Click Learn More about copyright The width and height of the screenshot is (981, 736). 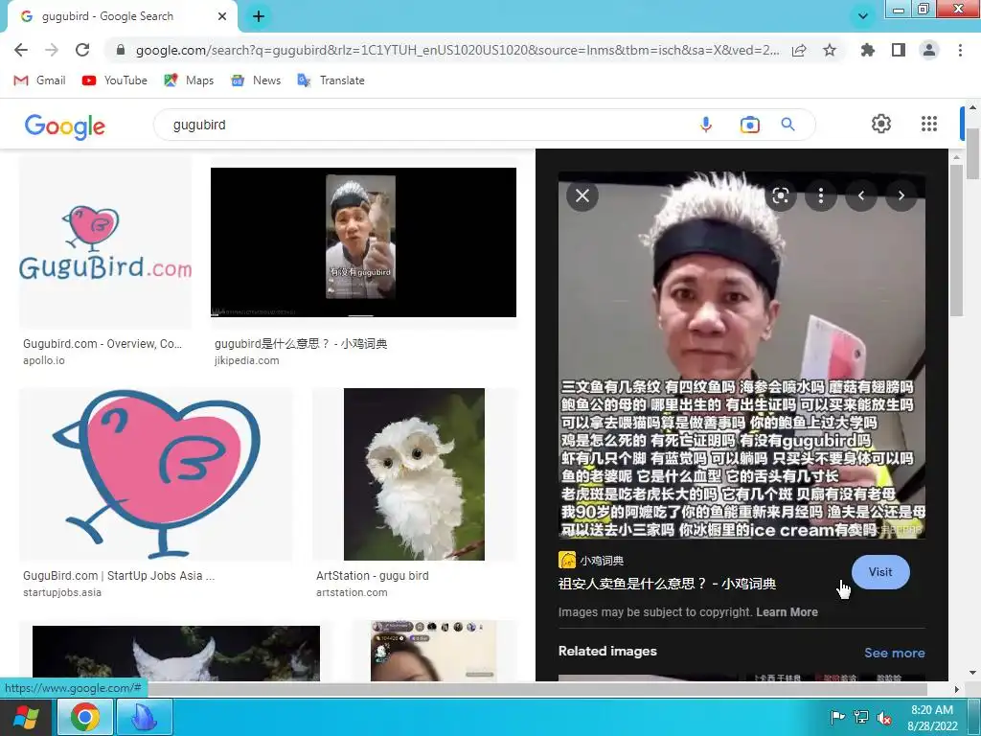pos(787,612)
